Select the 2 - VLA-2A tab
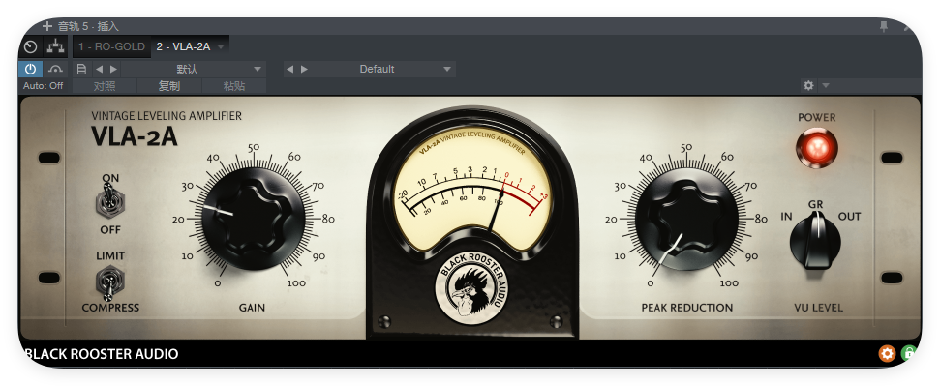The image size is (940, 386). (x=183, y=46)
